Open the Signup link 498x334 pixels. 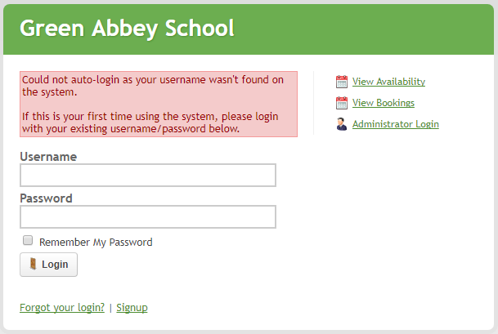(x=132, y=308)
